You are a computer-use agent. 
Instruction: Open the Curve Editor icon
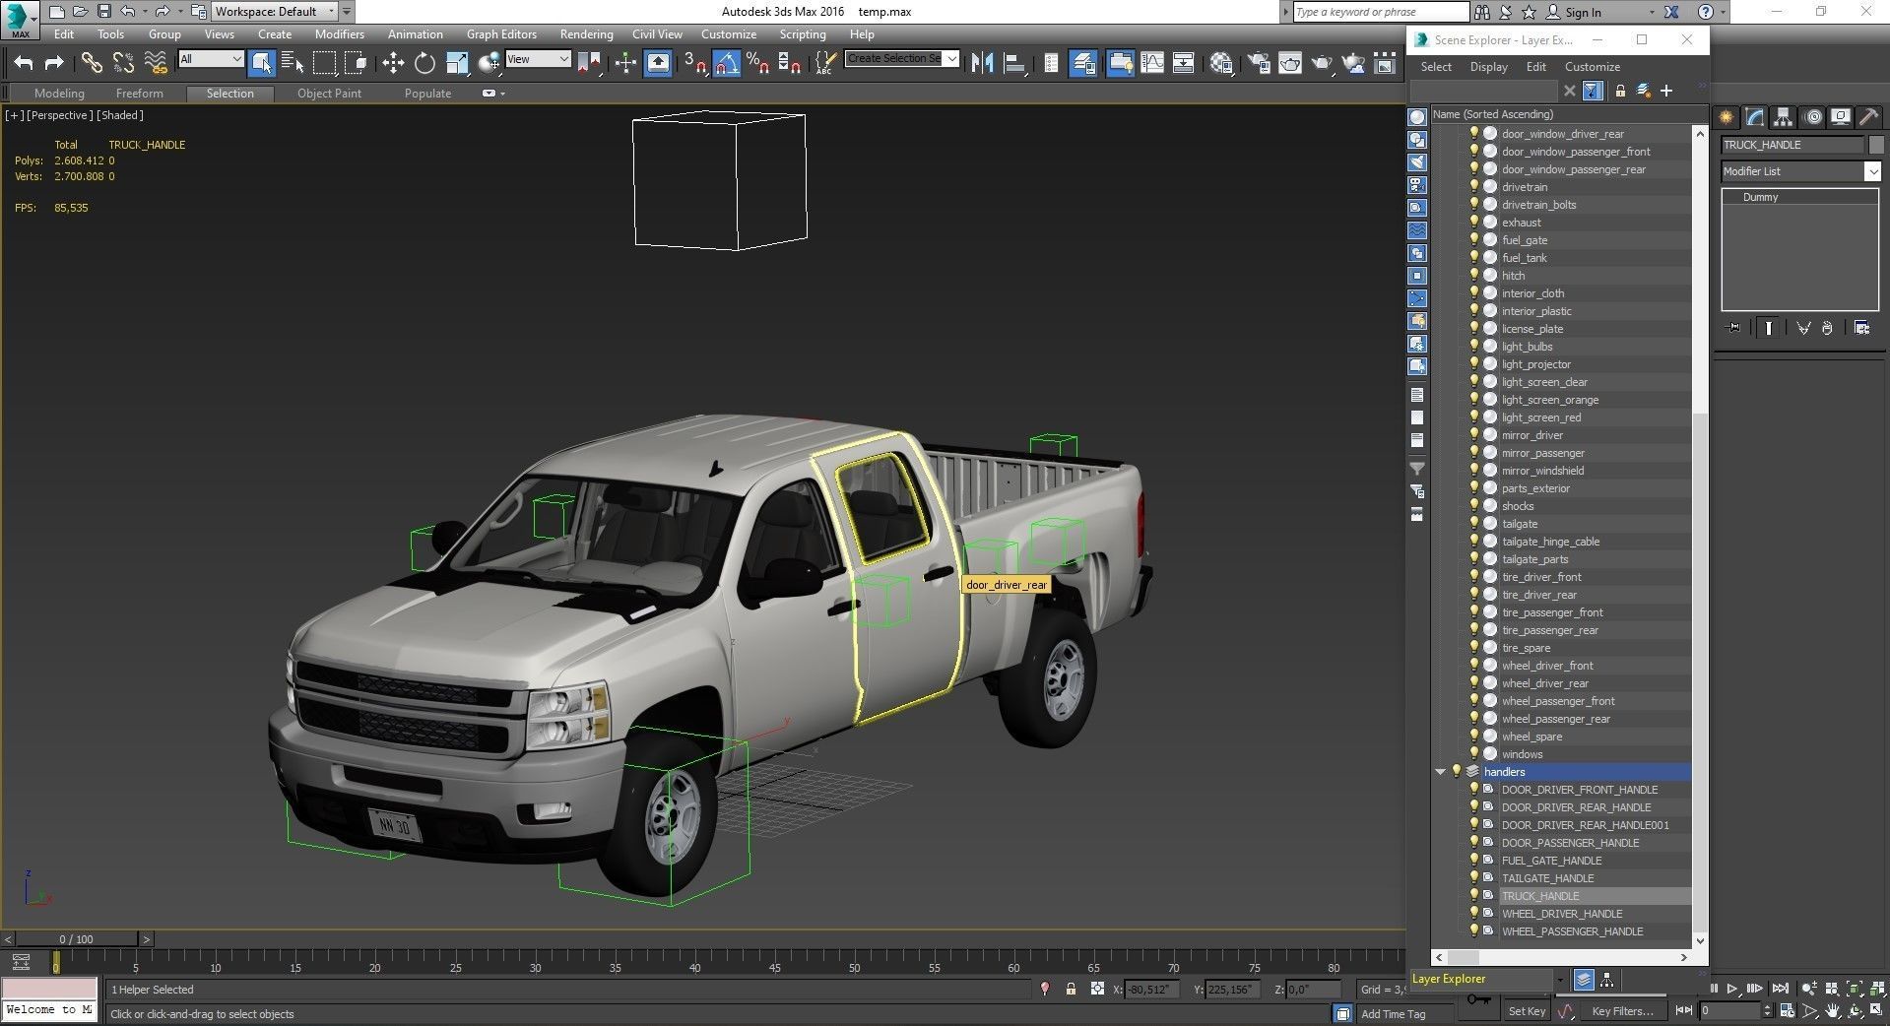1151,63
